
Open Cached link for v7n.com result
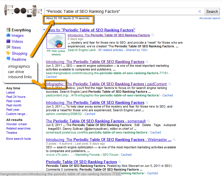(x=126, y=155)
